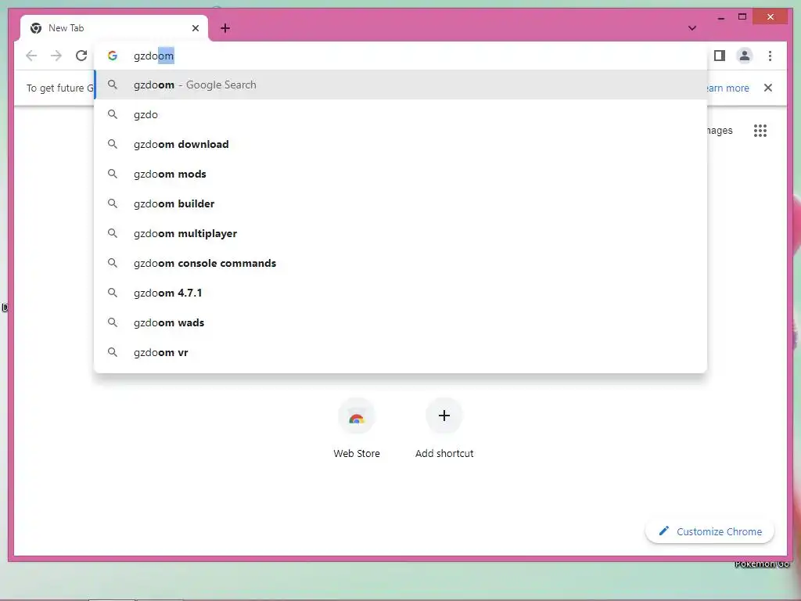This screenshot has height=601, width=801.
Task: Click the Chrome icon on the tab
Action: pos(36,28)
